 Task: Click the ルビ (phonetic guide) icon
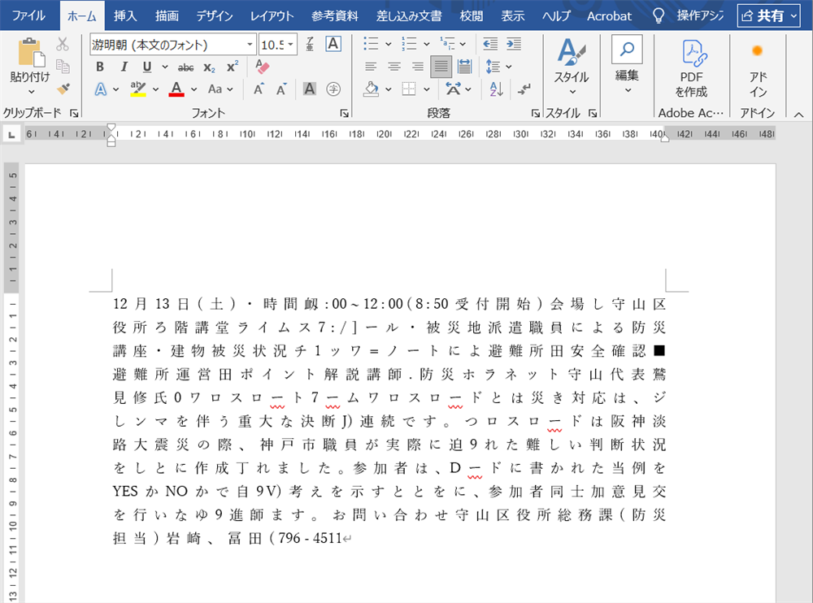tap(310, 45)
